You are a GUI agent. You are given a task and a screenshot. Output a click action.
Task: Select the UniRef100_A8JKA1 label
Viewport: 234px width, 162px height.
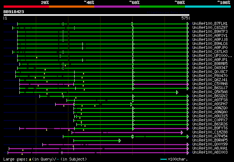click(x=210, y=148)
